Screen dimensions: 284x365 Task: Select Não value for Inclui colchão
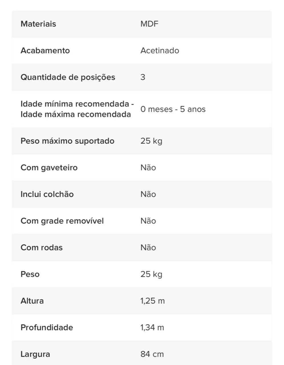(148, 194)
